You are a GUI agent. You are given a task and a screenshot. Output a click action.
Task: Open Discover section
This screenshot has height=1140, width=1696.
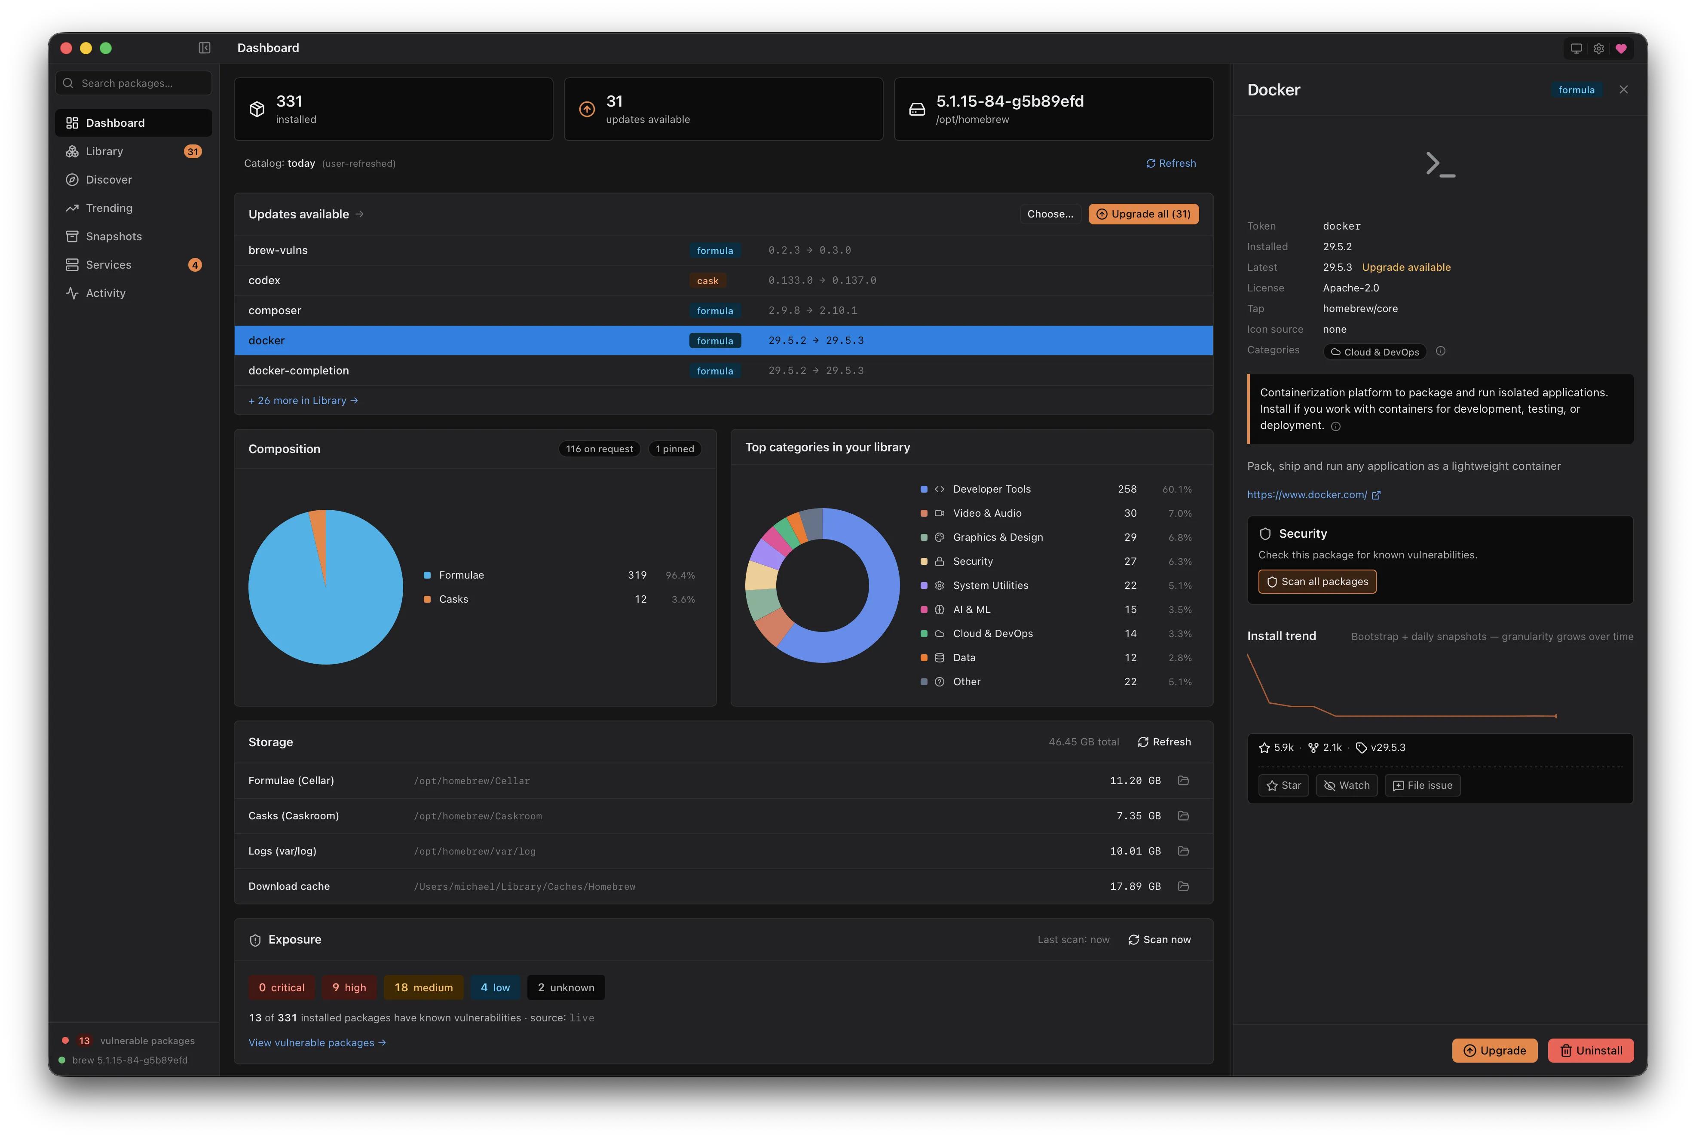coord(134,180)
